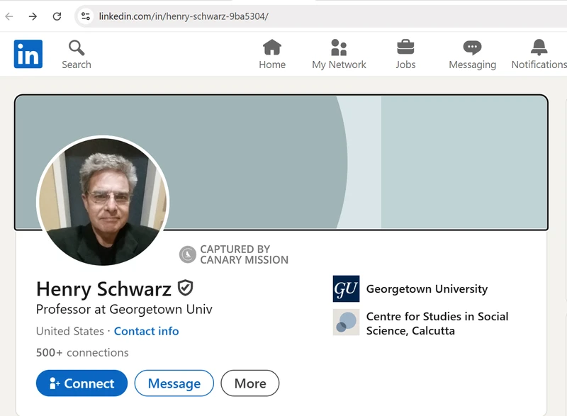Open site information icon in address bar
The height and width of the screenshot is (416, 567).
point(86,16)
